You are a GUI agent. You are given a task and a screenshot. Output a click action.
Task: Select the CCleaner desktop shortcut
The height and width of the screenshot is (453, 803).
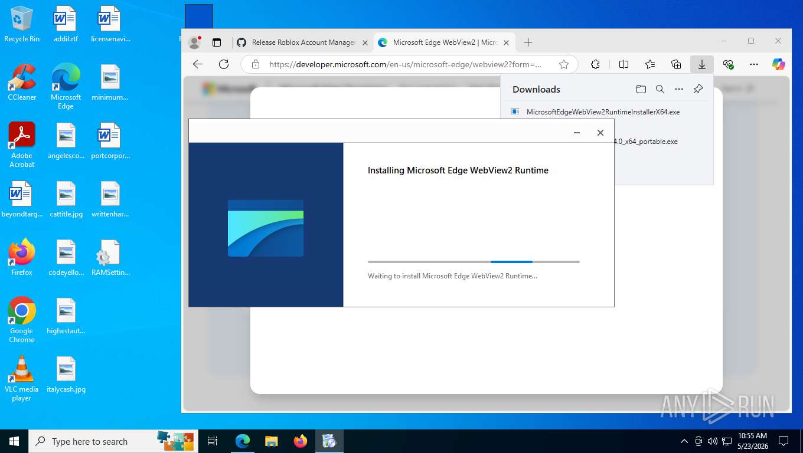pyautogui.click(x=22, y=83)
